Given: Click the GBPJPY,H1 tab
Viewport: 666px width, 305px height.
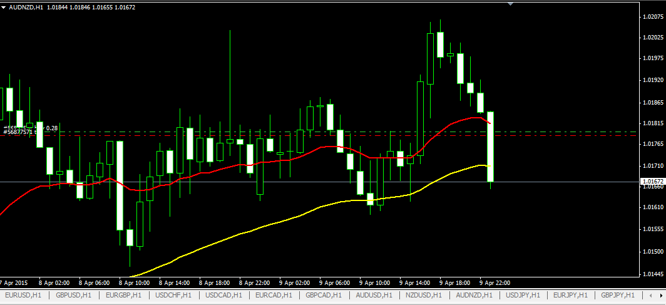Looking at the screenshot, I should coord(618,295).
